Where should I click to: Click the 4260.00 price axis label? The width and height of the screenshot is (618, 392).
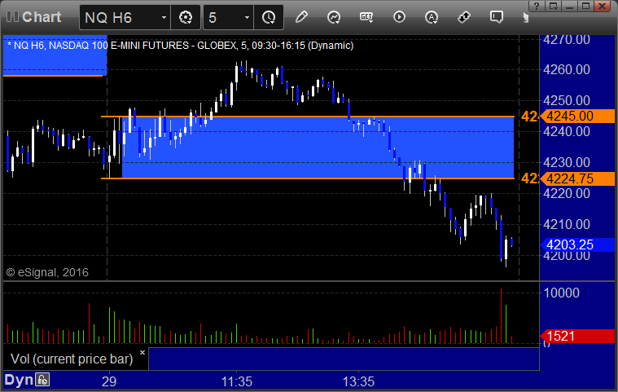(567, 70)
